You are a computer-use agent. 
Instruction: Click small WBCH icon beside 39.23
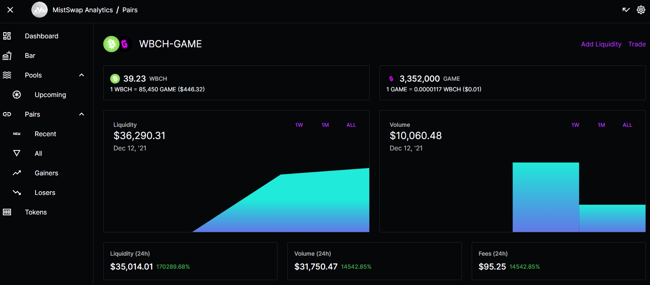point(115,78)
